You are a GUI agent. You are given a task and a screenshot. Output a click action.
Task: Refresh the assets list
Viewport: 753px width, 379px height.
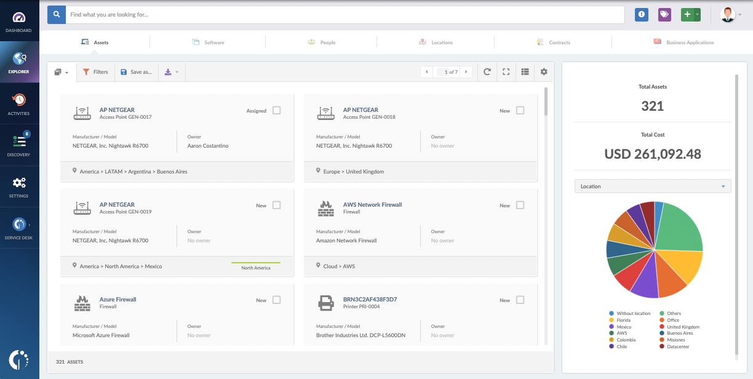487,71
